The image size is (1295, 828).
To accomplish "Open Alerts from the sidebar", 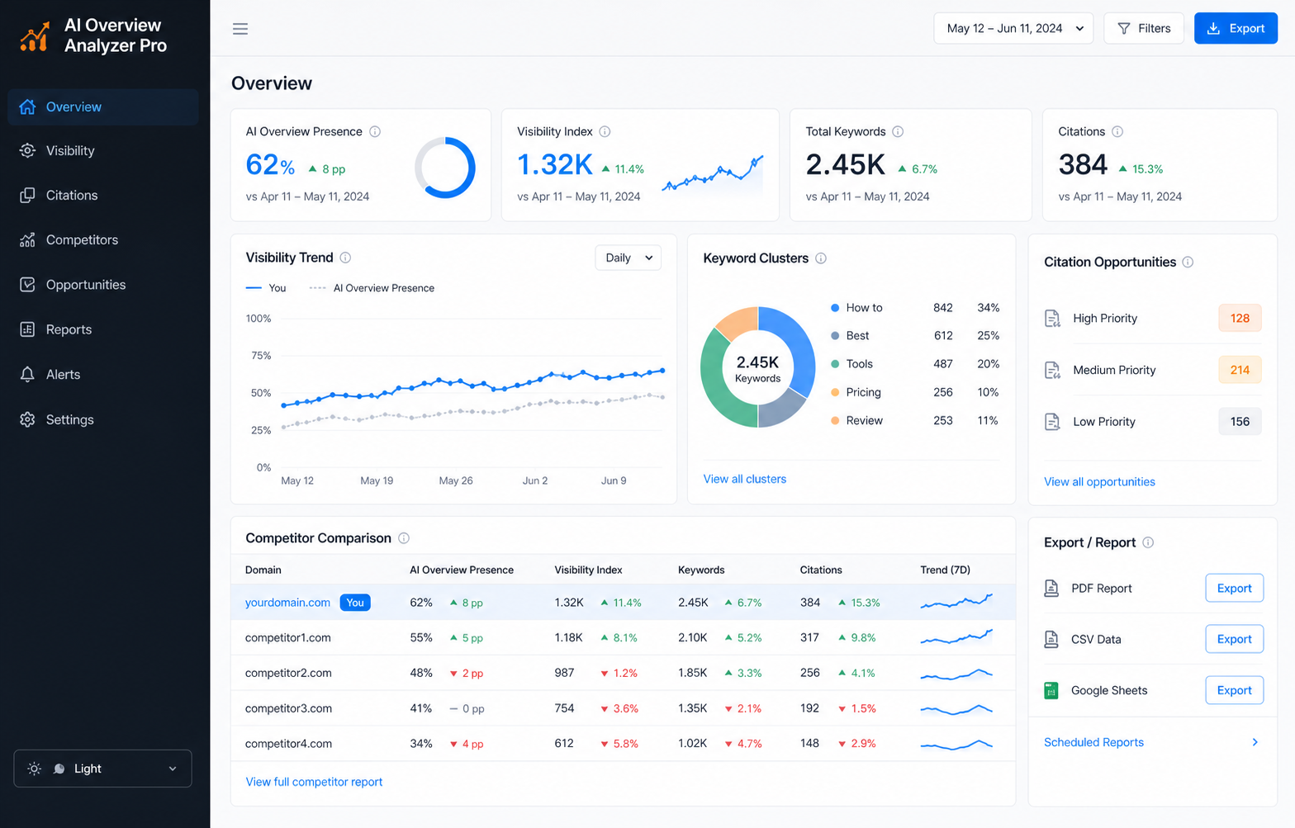I will pos(103,375).
